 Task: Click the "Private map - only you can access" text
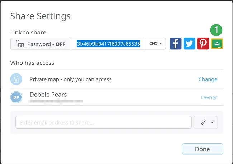(x=70, y=79)
